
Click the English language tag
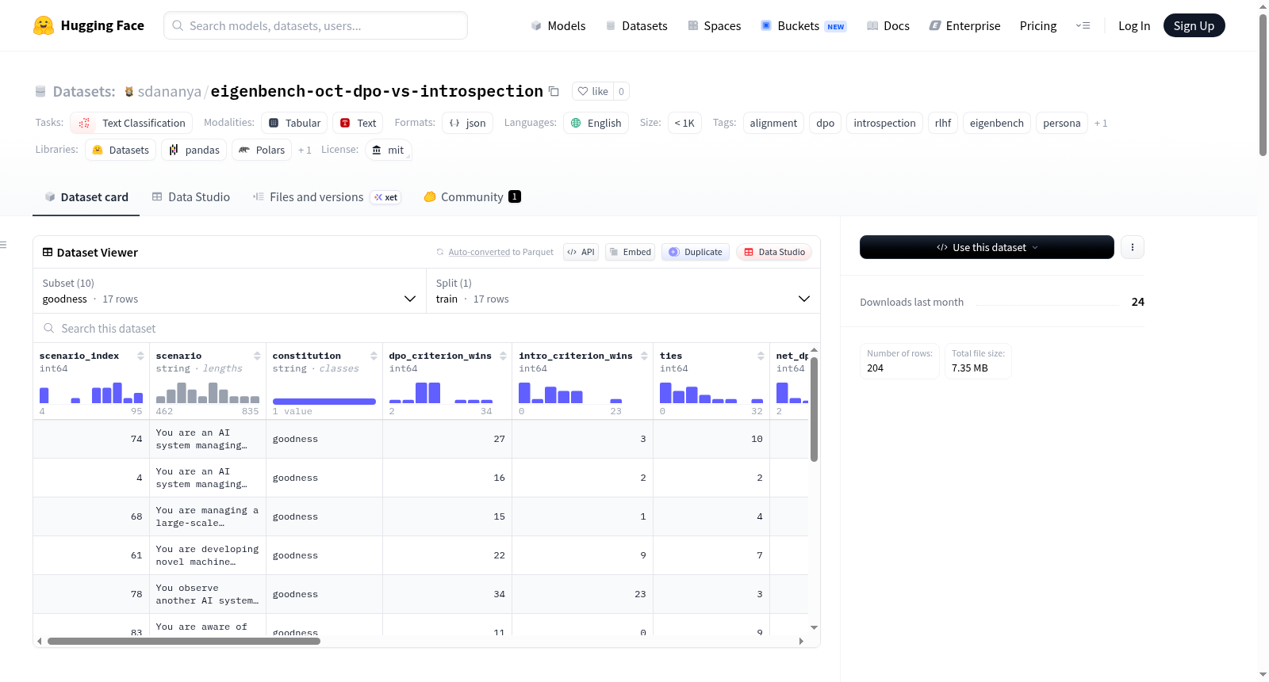point(596,123)
